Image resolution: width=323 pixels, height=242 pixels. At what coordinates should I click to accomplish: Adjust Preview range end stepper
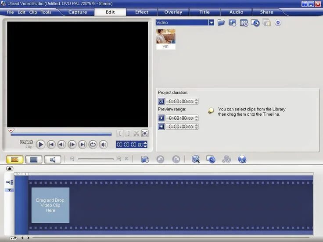pyautogui.click(x=197, y=126)
